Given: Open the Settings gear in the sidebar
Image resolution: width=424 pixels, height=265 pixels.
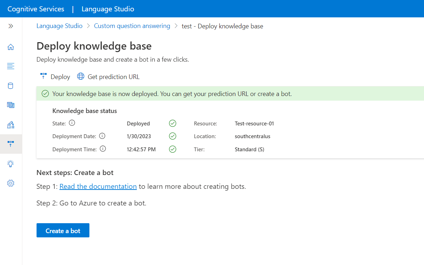Looking at the screenshot, I should (x=11, y=183).
